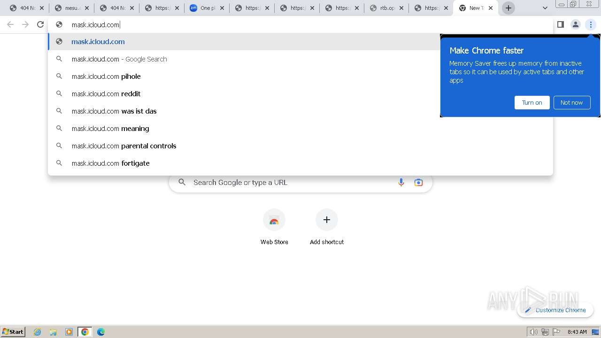
Task: Open Microsoft Edge from taskbar
Action: tap(101, 332)
